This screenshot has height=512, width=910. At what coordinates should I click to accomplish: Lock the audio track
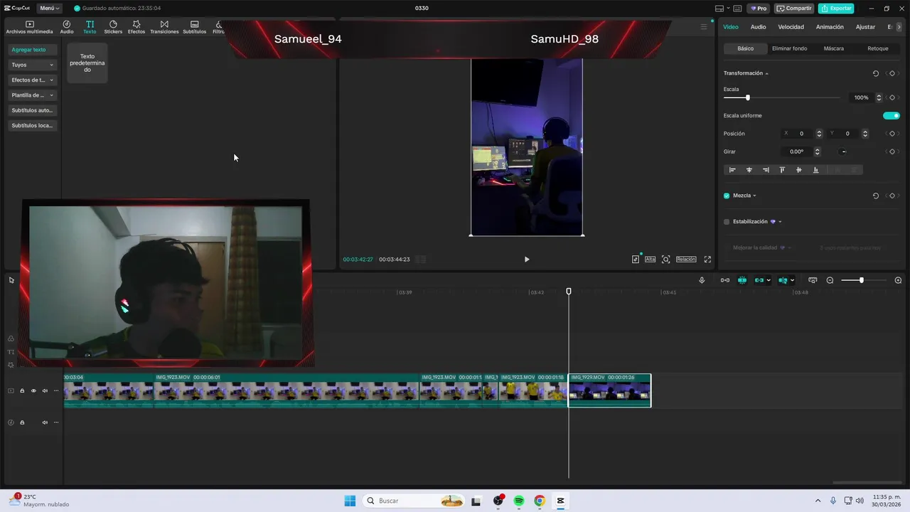pyautogui.click(x=22, y=422)
